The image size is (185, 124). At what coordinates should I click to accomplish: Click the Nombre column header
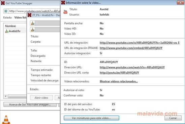(15, 26)
